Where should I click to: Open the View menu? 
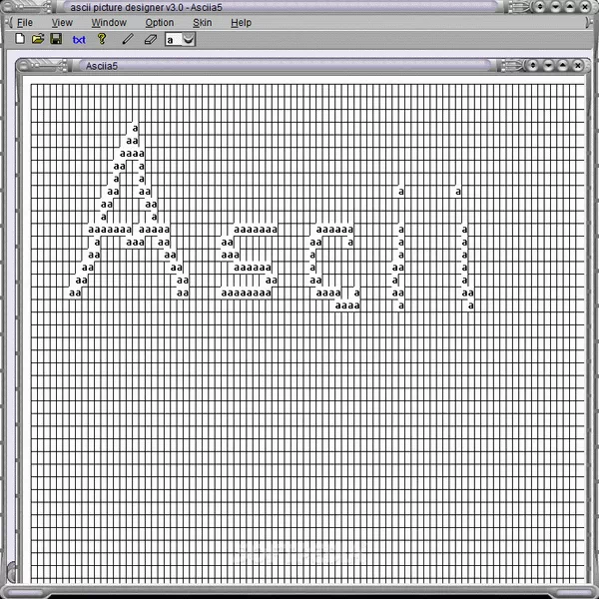[62, 23]
